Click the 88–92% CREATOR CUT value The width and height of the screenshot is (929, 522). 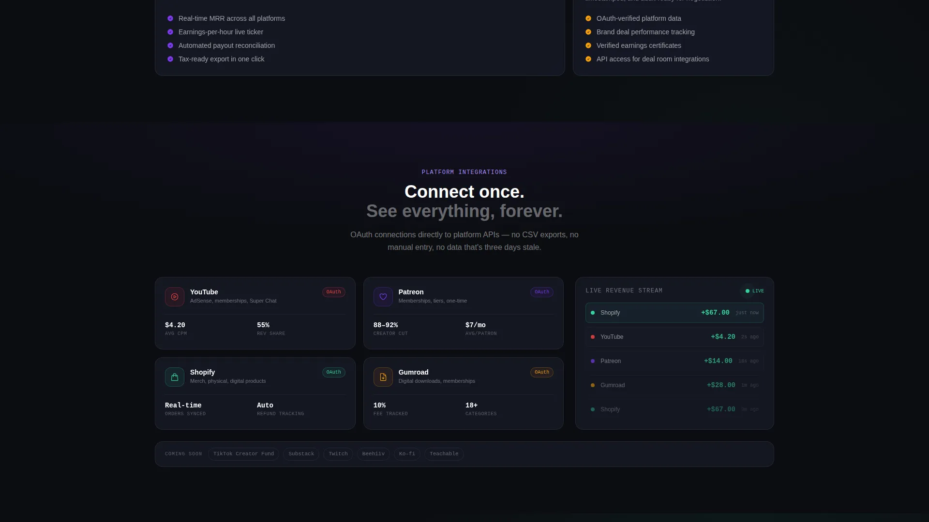coord(385,325)
